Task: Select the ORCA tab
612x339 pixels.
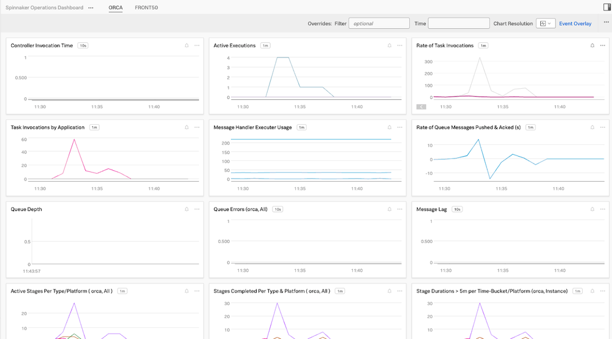Action: (115, 8)
